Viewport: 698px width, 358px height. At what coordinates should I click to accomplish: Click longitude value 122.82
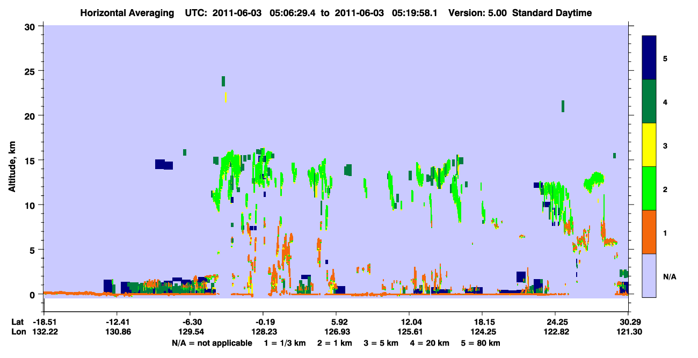(x=555, y=332)
